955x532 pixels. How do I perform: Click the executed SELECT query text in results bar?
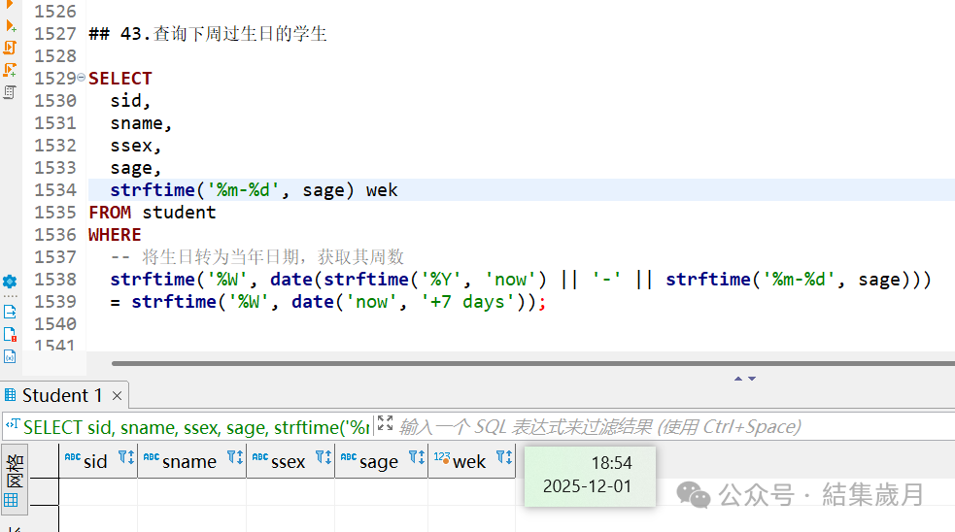tap(196, 427)
